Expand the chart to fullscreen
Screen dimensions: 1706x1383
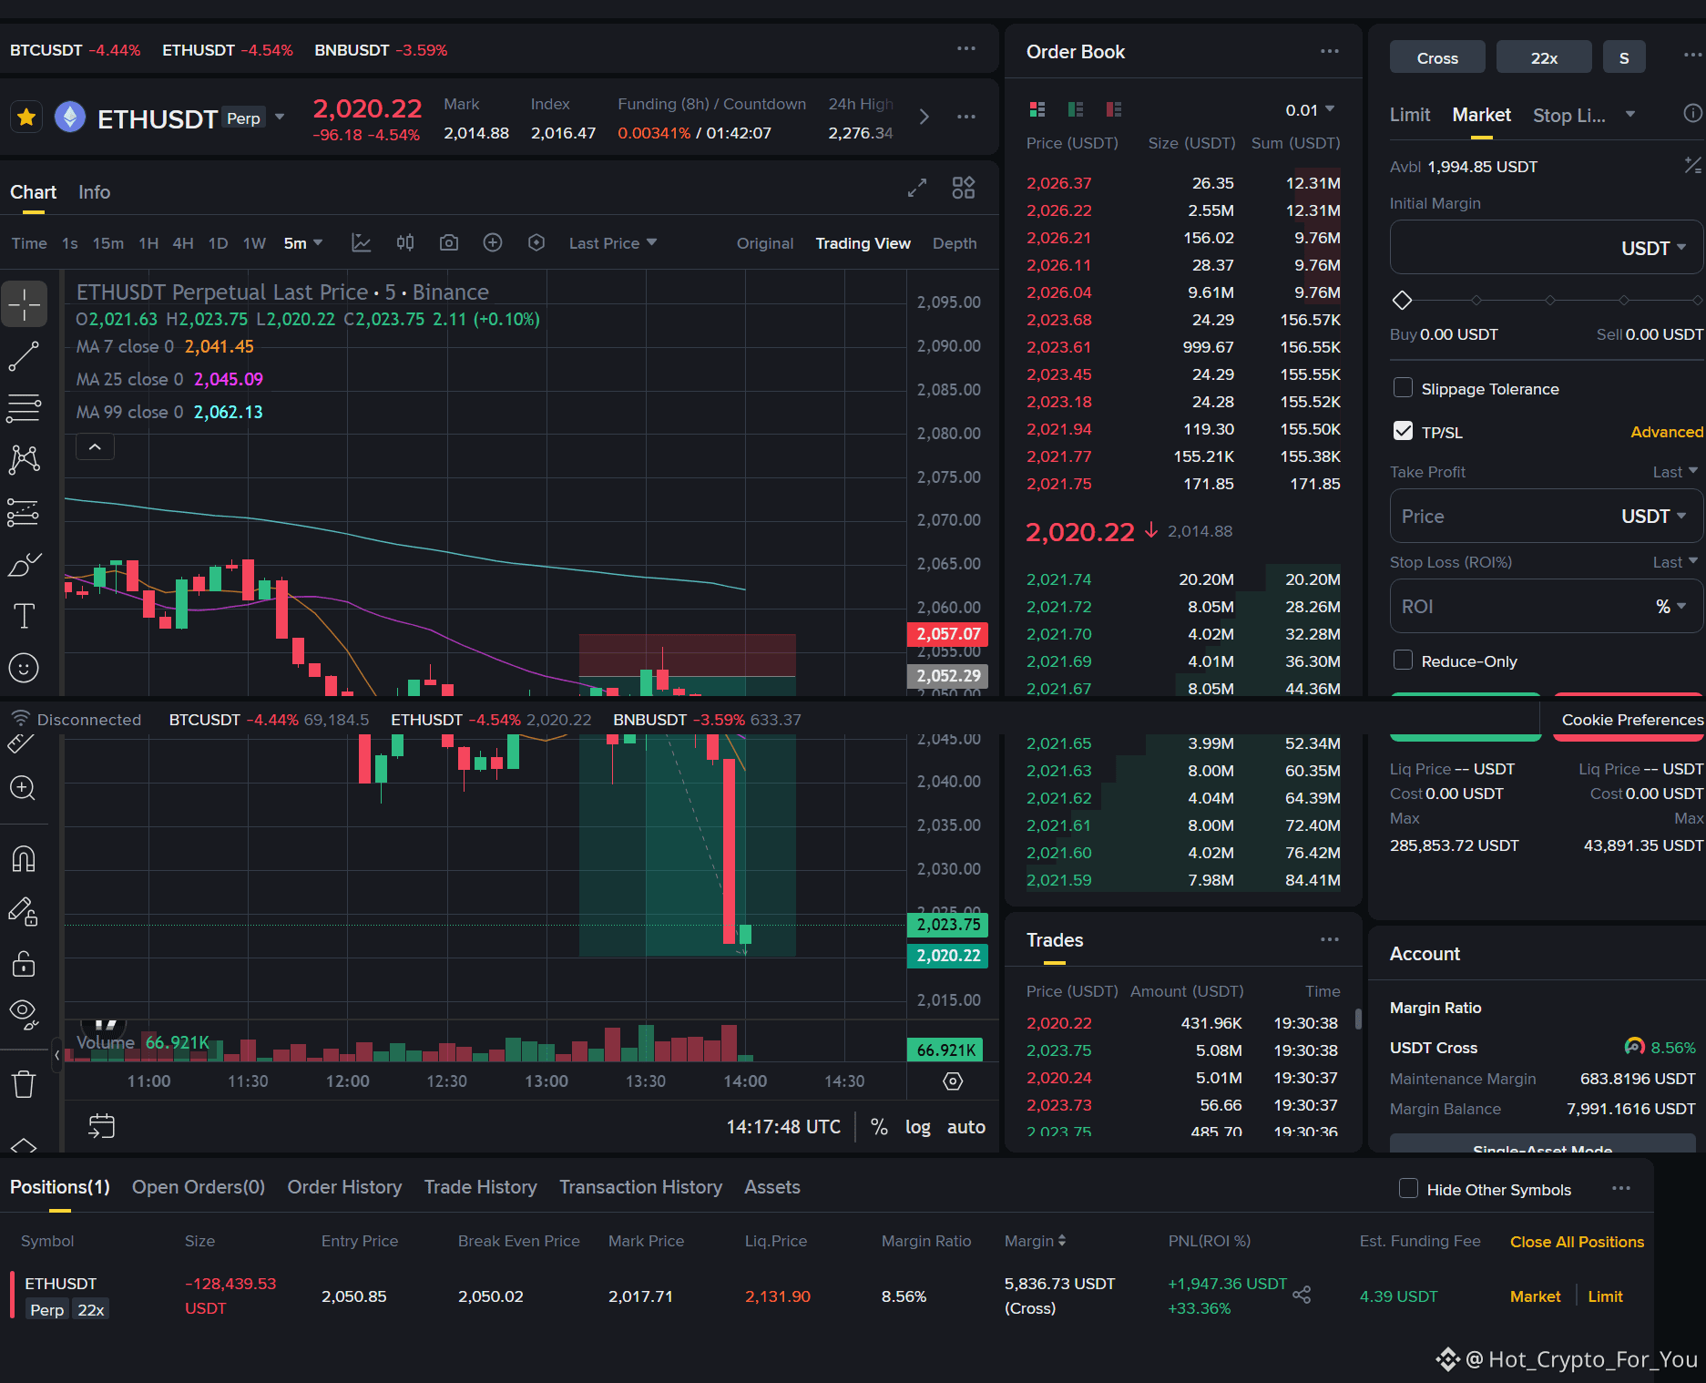tap(917, 188)
